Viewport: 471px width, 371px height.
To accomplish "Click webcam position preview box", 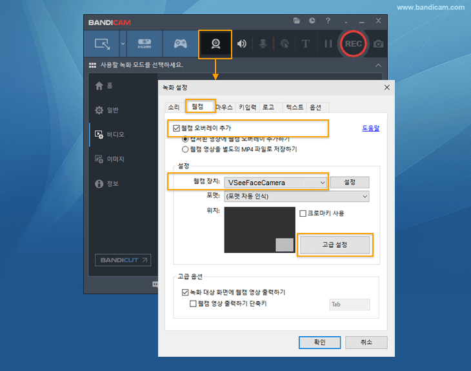I will click(259, 230).
